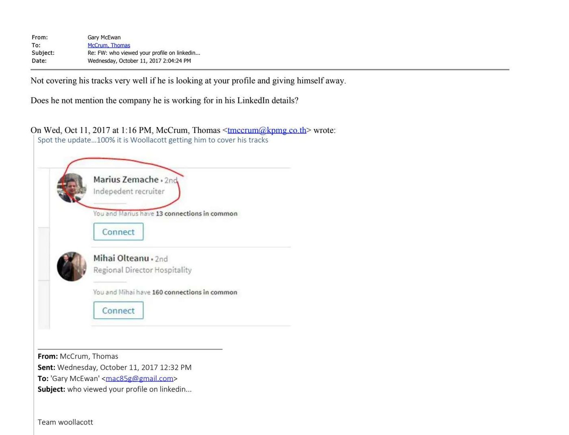This screenshot has height=435, width=569.
Task: Select "Regional Director Hospitality" text
Action: (142, 270)
